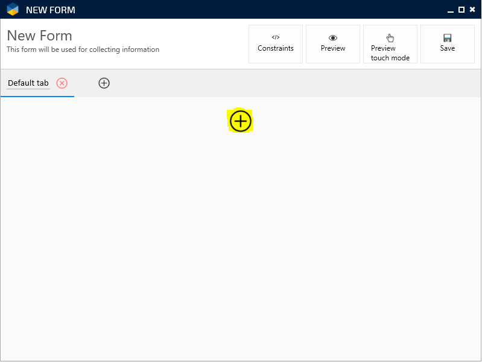This screenshot has height=362, width=482.
Task: Click the eye icon above Preview
Action: (x=333, y=38)
